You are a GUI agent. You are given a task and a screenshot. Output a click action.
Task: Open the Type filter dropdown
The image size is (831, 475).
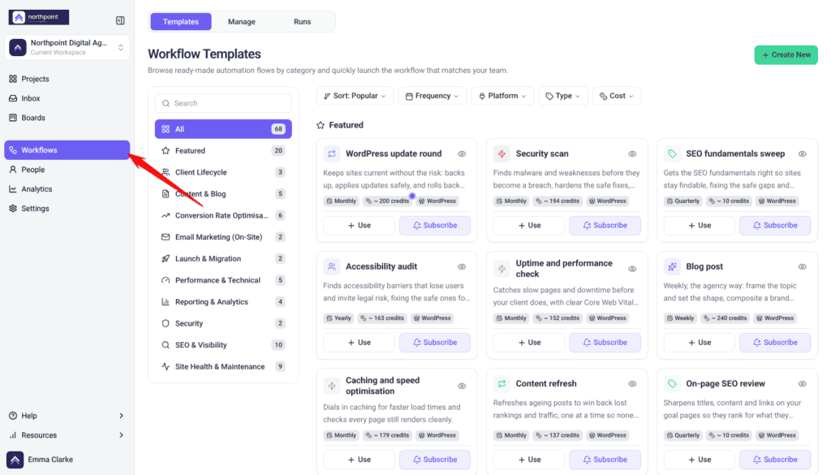click(563, 96)
